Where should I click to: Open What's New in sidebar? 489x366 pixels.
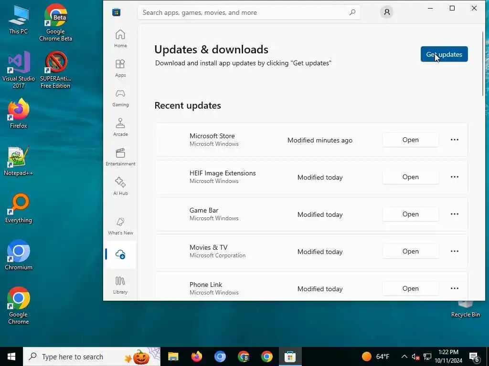(x=120, y=226)
